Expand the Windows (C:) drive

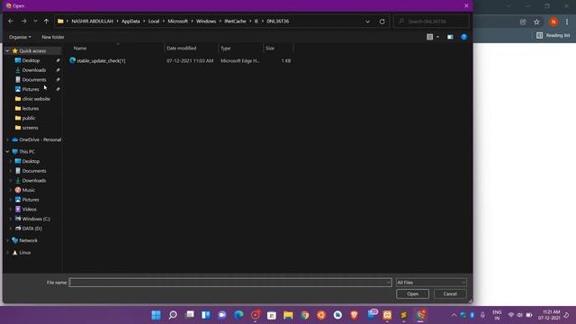[10, 219]
